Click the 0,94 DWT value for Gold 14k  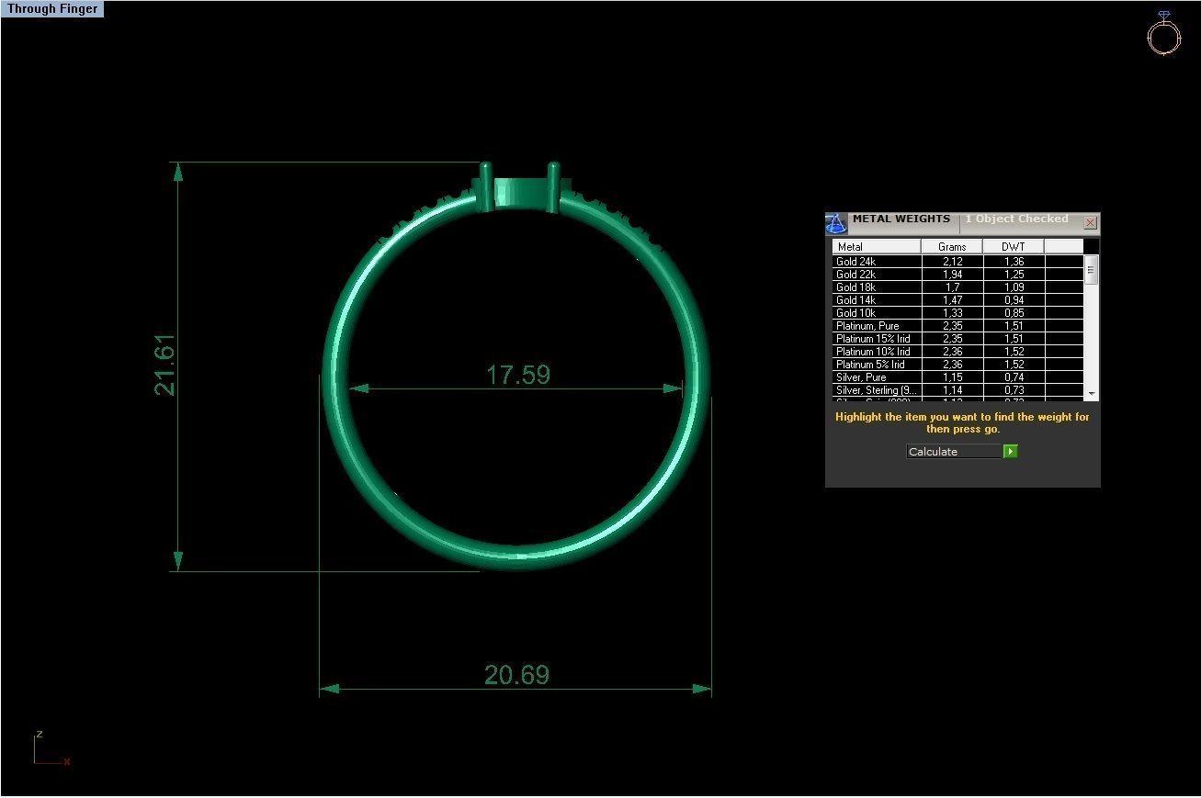(1014, 300)
